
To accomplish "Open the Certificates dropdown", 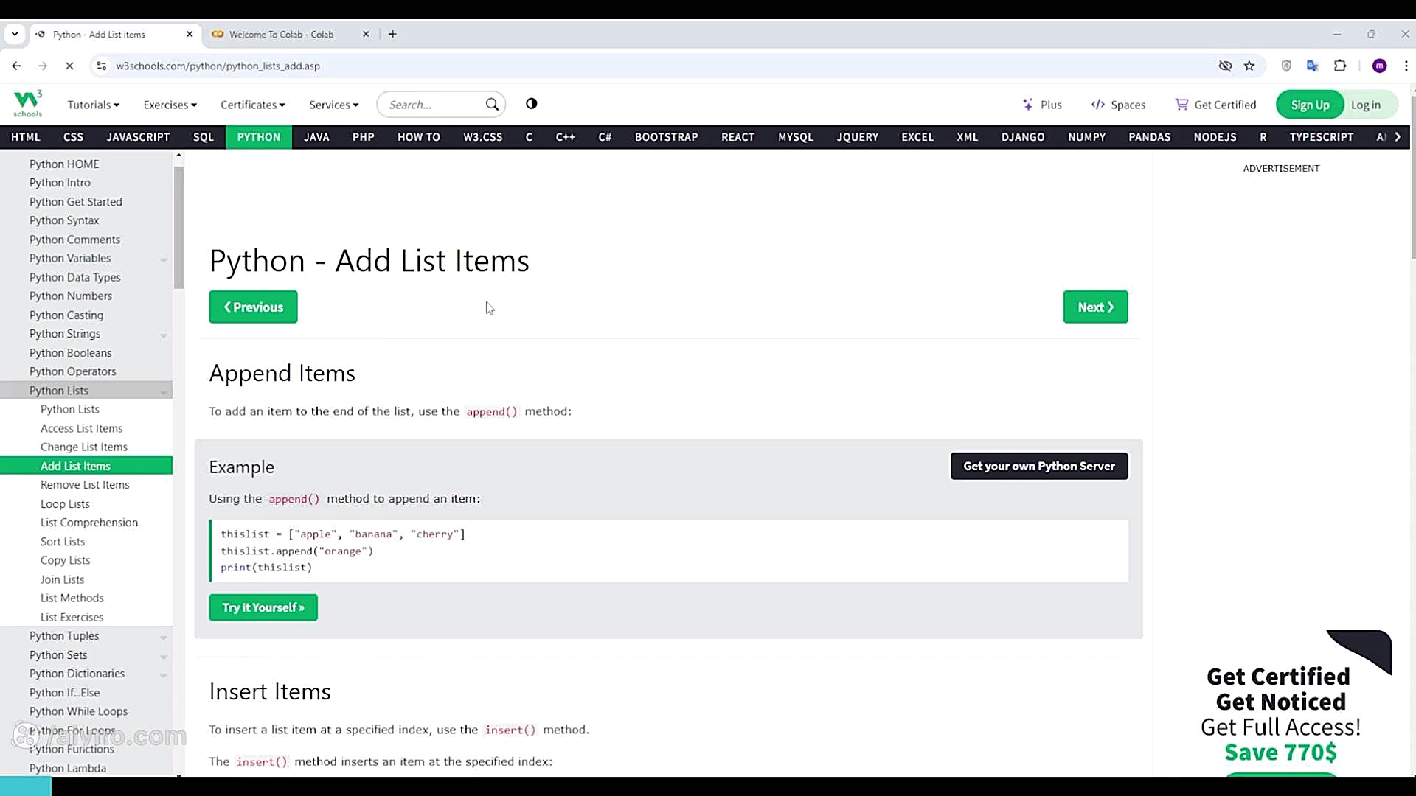I will [x=253, y=105].
